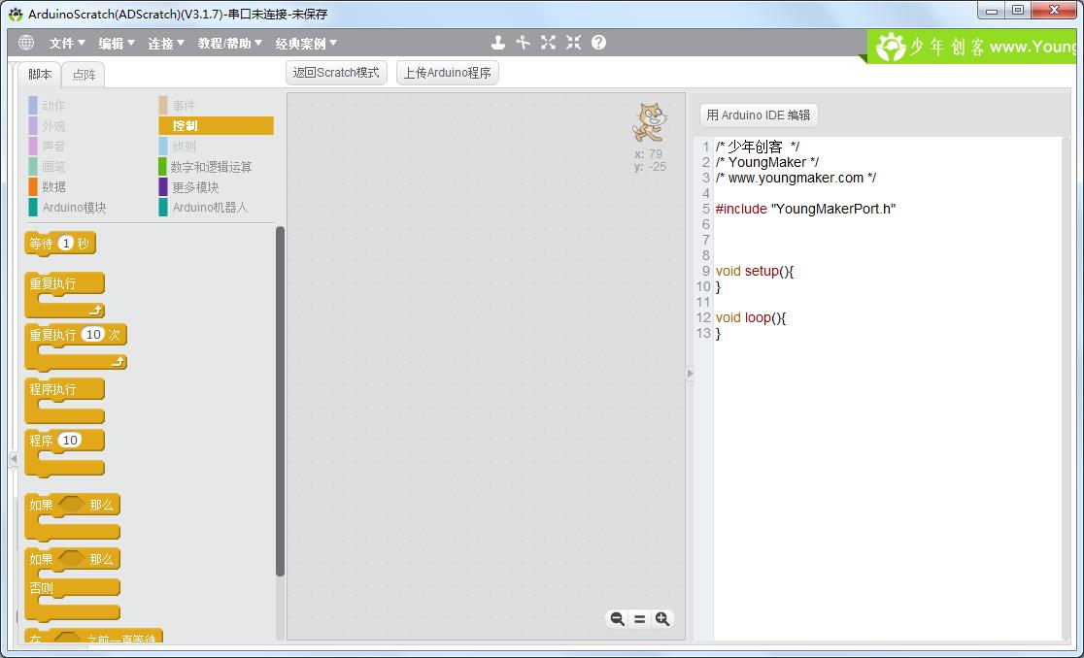
Task: Open the 文件 menu
Action: [66, 43]
